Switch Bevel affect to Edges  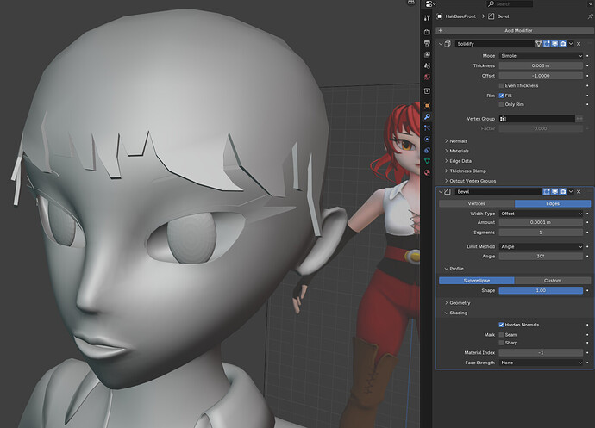point(553,203)
